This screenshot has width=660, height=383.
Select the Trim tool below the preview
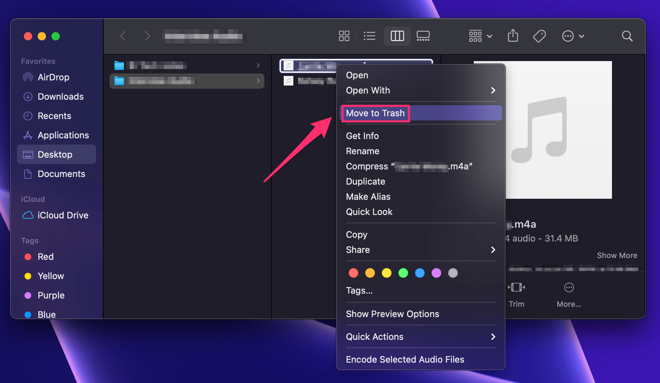pos(517,293)
